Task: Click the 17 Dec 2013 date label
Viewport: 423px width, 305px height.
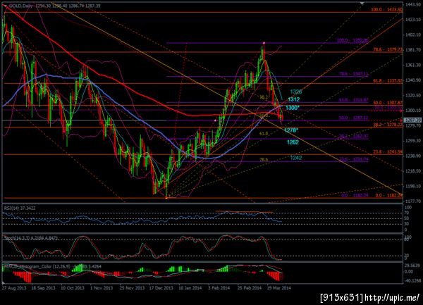Action: (161, 288)
